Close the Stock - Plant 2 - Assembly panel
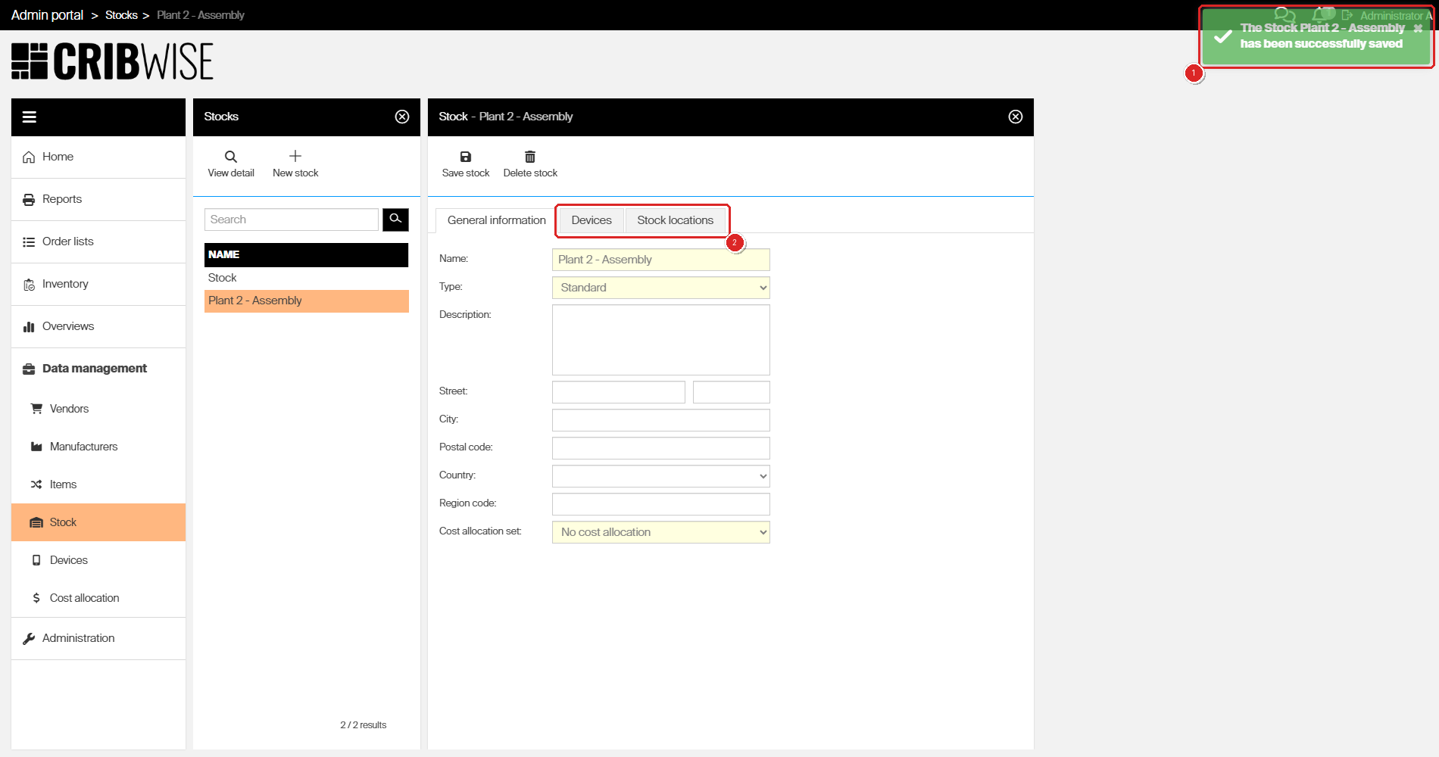1439x757 pixels. point(1016,117)
